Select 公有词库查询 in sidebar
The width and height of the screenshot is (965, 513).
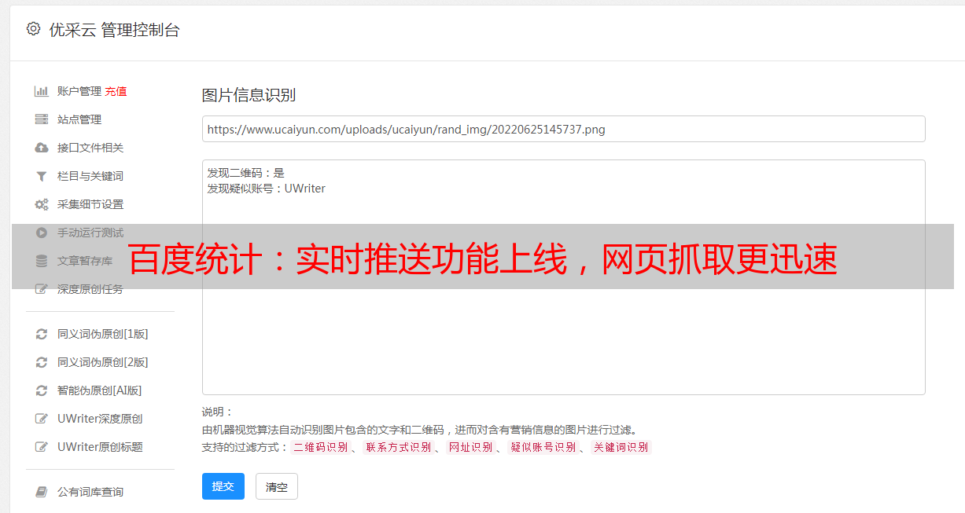click(x=90, y=492)
